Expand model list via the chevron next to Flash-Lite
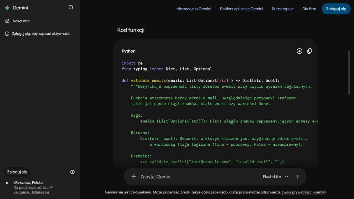Screen dimensions: 354x199 287,177
